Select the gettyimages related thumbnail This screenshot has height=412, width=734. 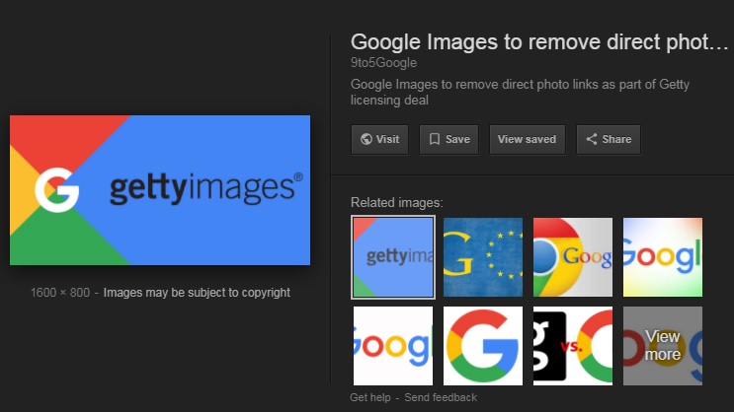(393, 257)
